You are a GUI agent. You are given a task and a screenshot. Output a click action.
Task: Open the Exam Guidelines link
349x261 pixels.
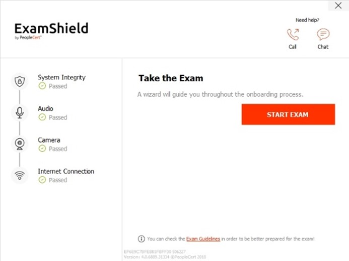pos(203,239)
